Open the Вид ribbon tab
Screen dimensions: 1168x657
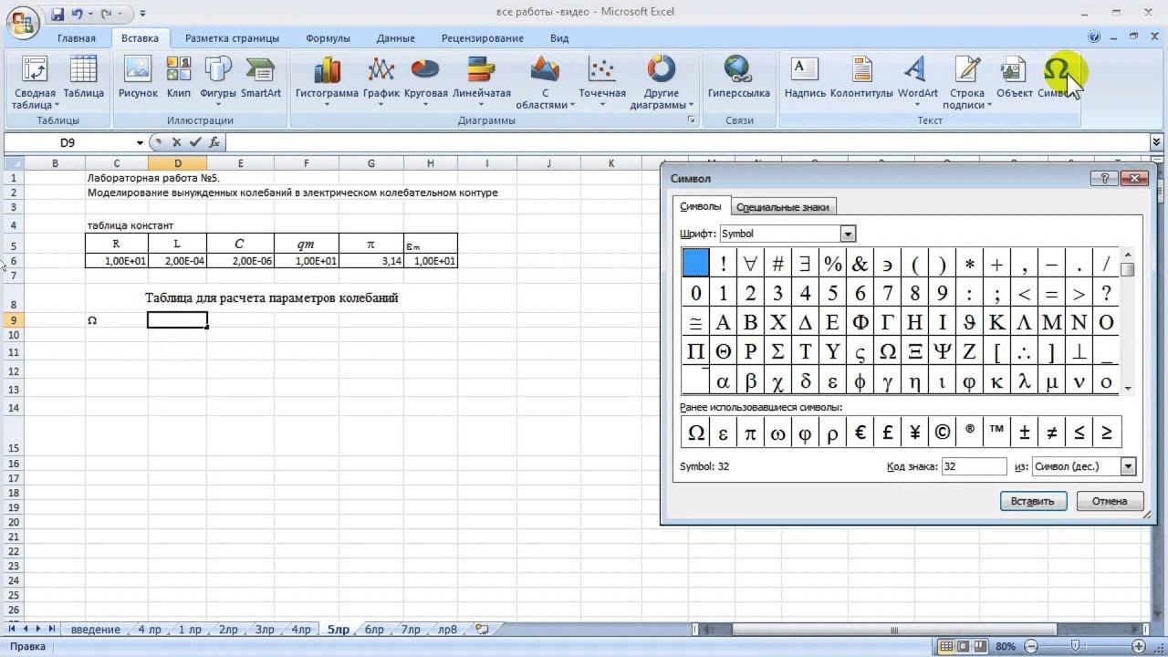pos(559,38)
